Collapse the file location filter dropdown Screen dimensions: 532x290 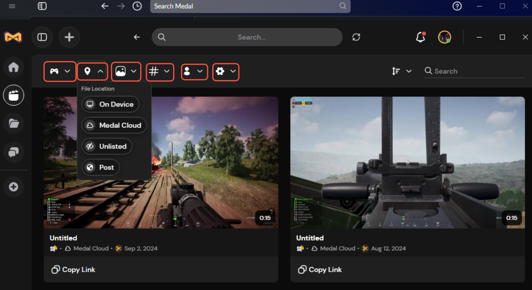[93, 71]
